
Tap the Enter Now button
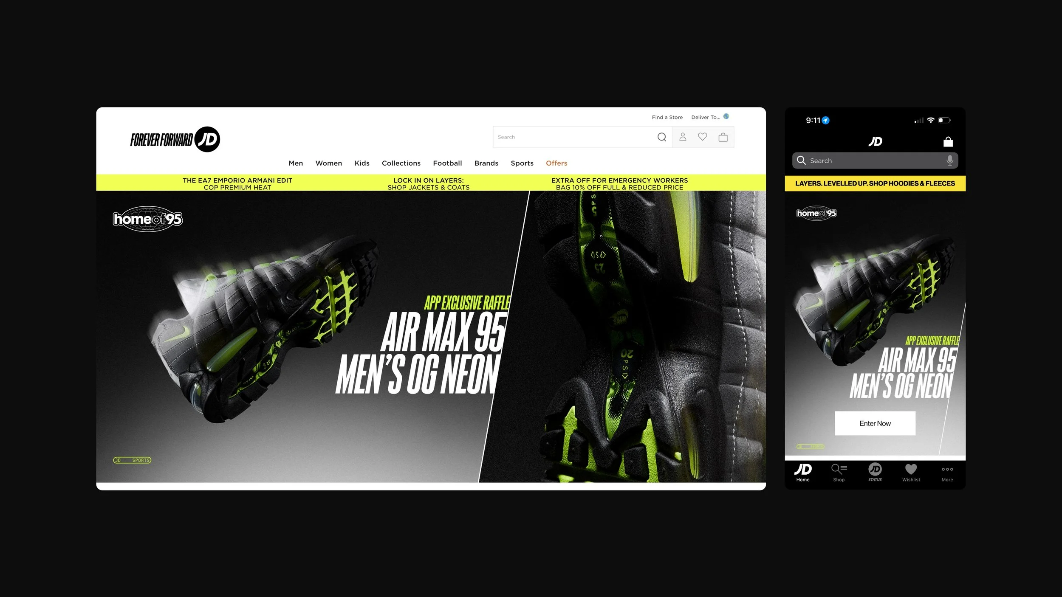pyautogui.click(x=875, y=423)
